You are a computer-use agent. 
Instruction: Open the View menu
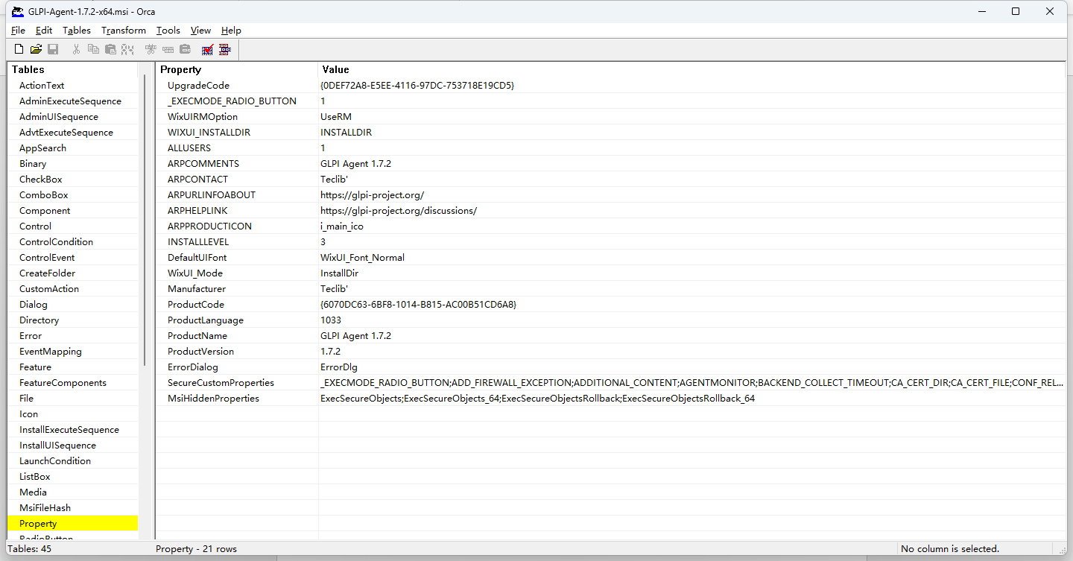click(x=200, y=31)
